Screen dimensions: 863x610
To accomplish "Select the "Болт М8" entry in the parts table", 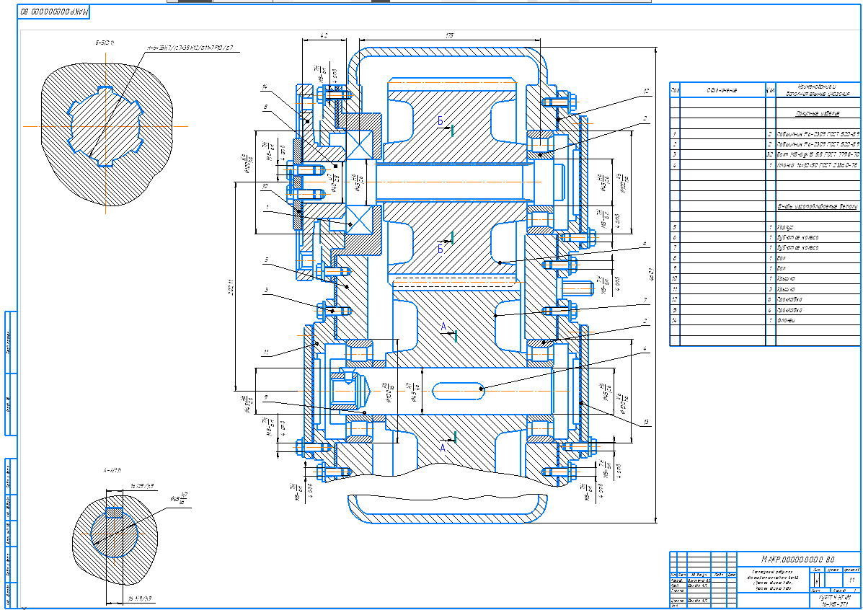I will tap(817, 155).
